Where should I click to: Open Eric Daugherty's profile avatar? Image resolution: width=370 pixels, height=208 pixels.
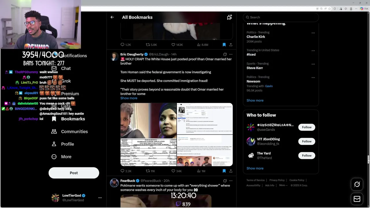[114, 56]
